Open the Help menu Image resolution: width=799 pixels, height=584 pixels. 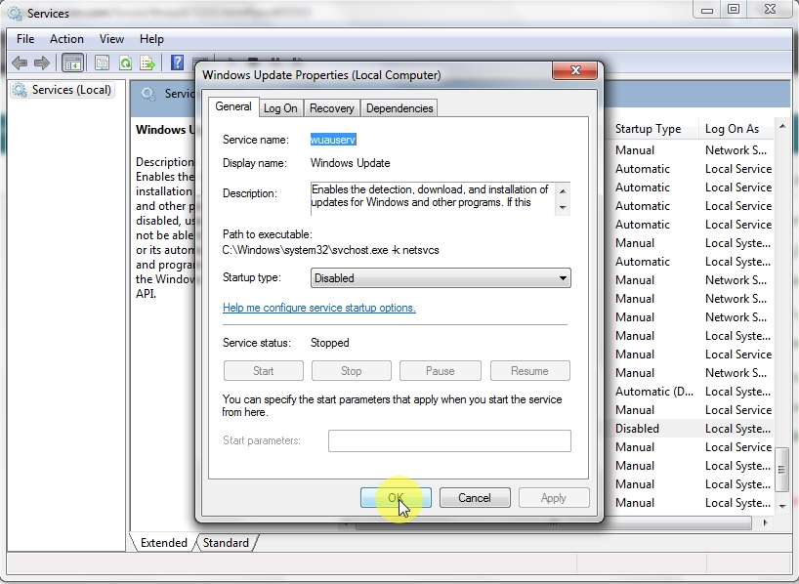(151, 39)
